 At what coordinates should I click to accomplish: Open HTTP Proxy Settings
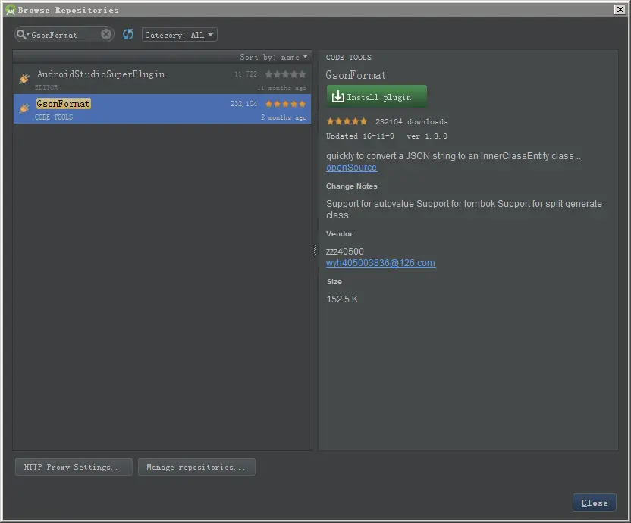click(x=74, y=467)
